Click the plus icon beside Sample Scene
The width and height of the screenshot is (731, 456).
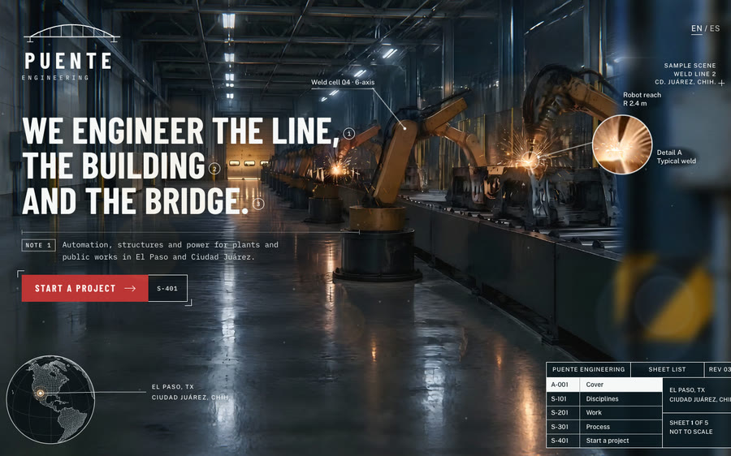[x=722, y=83]
